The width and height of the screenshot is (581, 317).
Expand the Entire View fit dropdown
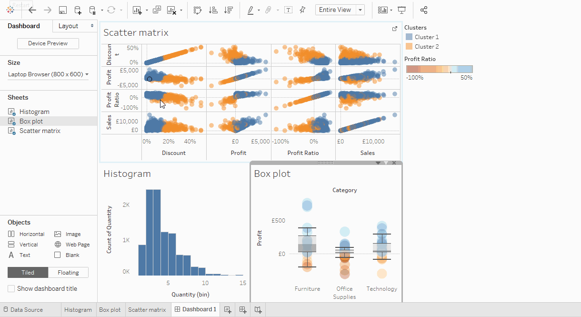coord(360,10)
